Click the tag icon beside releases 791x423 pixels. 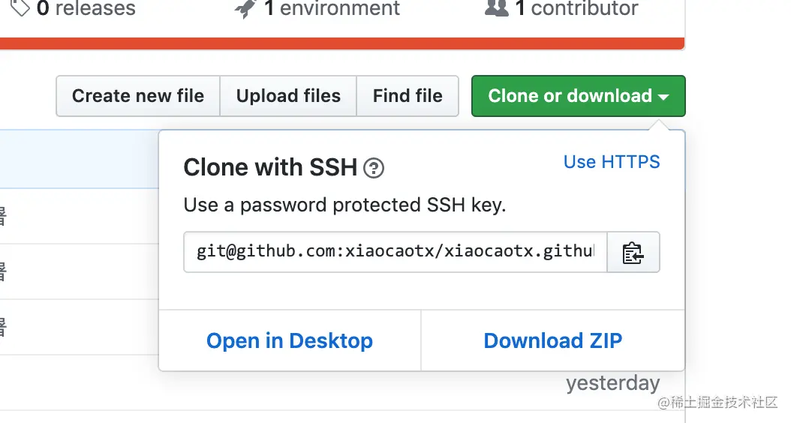(20, 8)
